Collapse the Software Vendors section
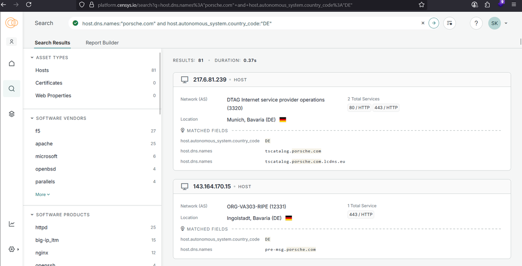522x266 pixels. click(x=32, y=118)
